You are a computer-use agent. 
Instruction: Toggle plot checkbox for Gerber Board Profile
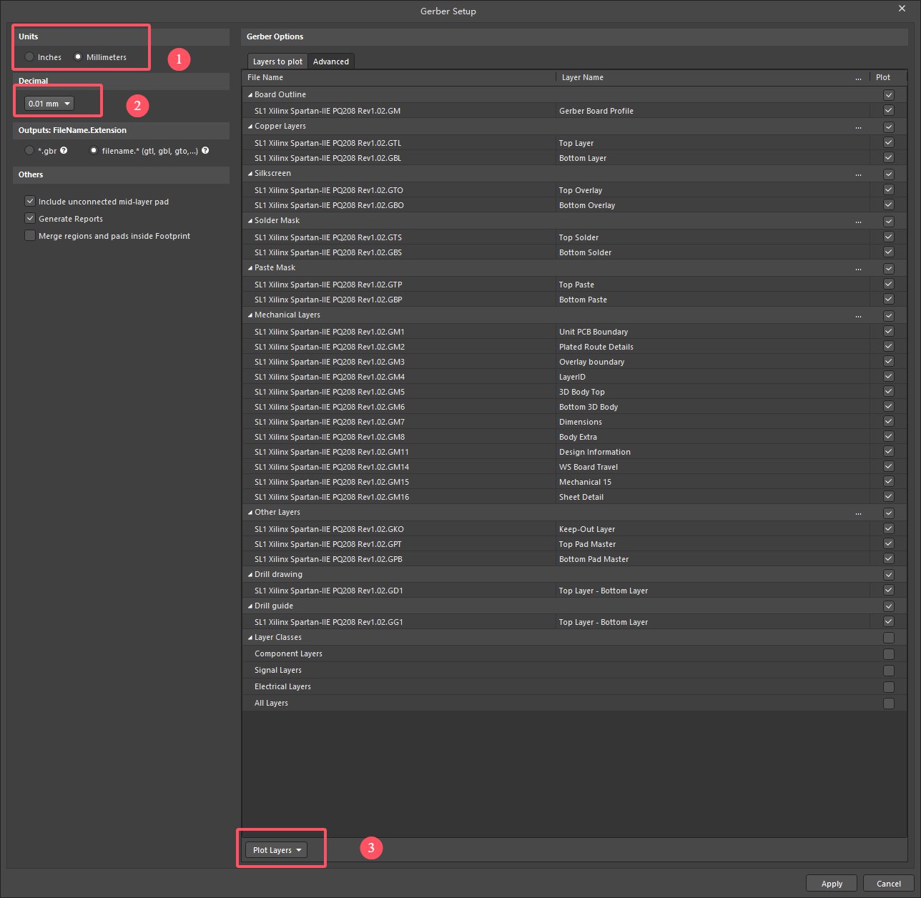click(889, 110)
